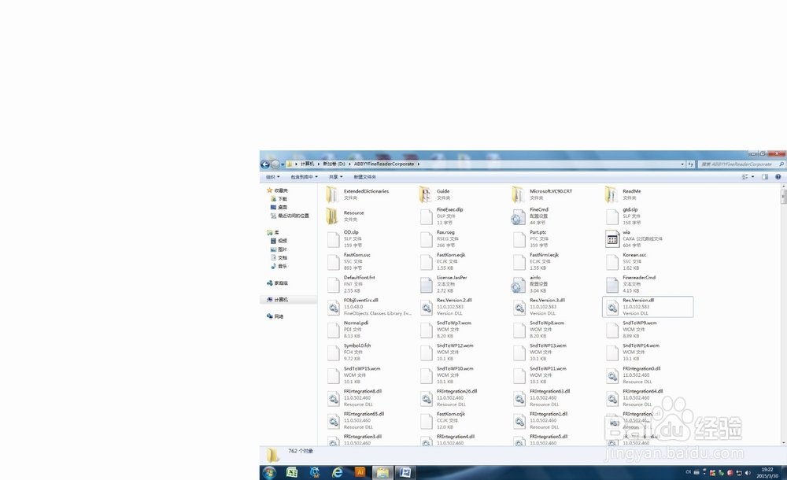Image resolution: width=787 pixels, height=480 pixels.
Task: Select the FinereaderCmd text file icon
Action: pyautogui.click(x=611, y=285)
